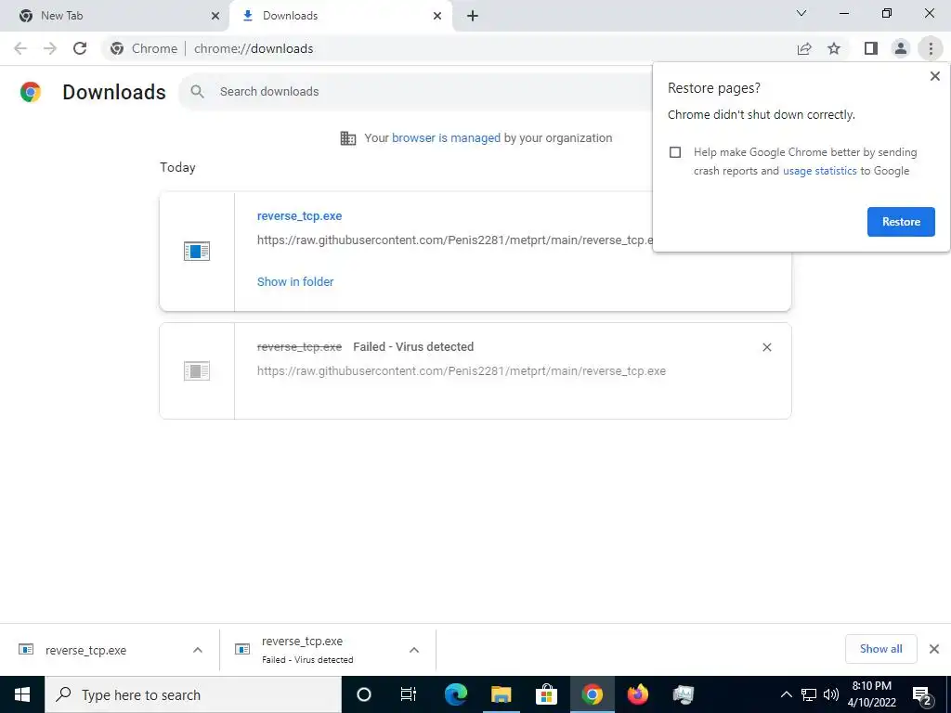
Task: Go back using the back arrow
Action: tap(20, 48)
